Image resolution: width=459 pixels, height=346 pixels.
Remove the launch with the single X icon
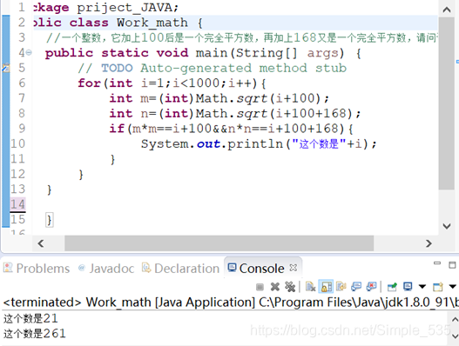click(275, 287)
